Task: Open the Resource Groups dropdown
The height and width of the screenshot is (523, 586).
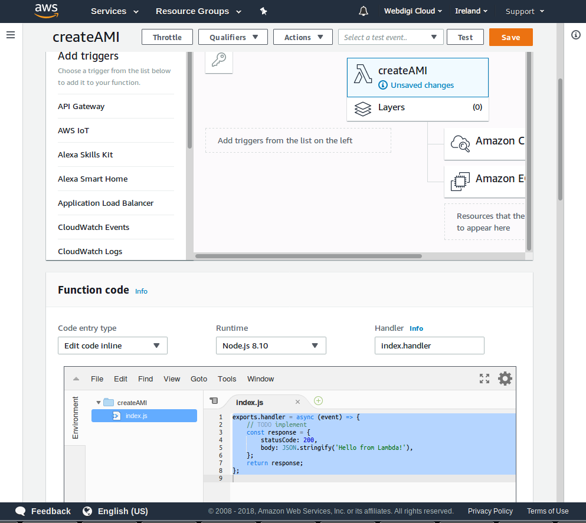Action: click(198, 11)
